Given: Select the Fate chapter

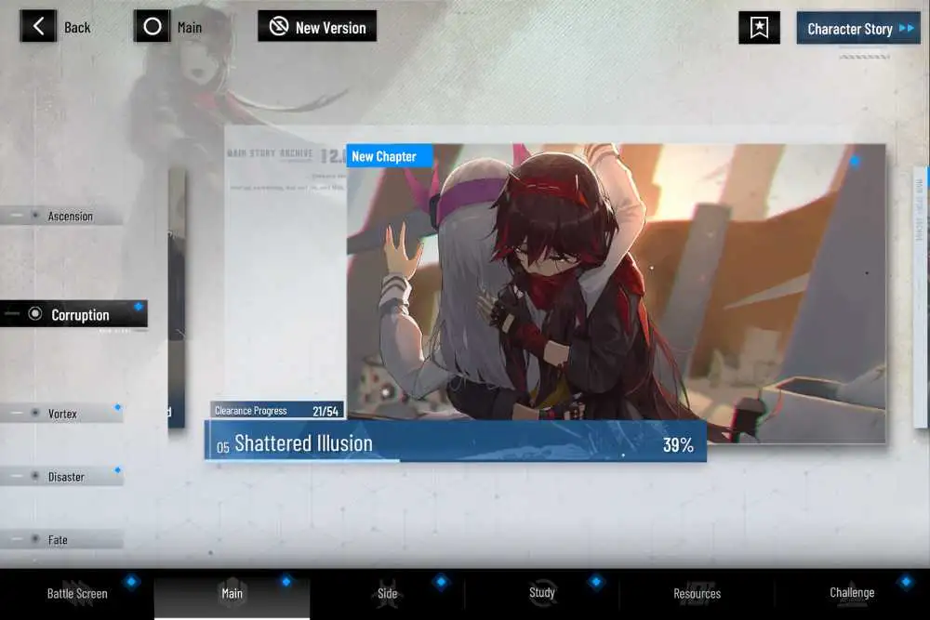Looking at the screenshot, I should click(x=61, y=539).
